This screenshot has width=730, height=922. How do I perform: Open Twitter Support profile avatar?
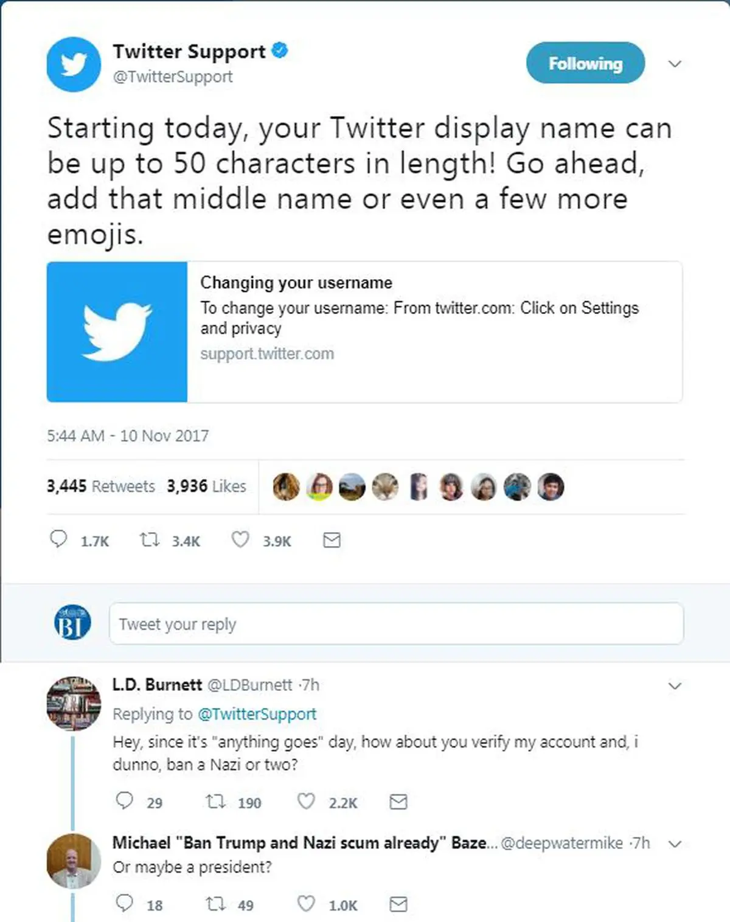tap(74, 64)
